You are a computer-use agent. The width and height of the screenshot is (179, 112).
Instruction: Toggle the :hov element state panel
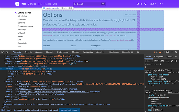coord(156,61)
